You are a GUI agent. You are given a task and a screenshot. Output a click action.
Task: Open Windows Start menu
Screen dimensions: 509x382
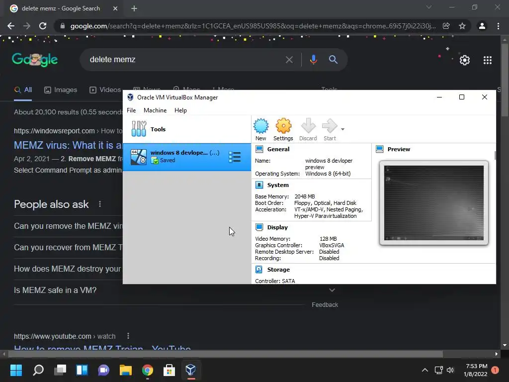[16, 370]
